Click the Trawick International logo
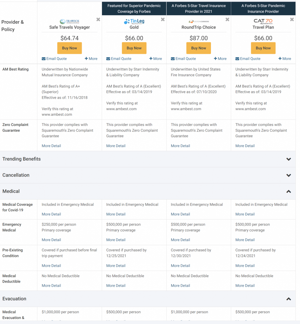 [69, 21]
